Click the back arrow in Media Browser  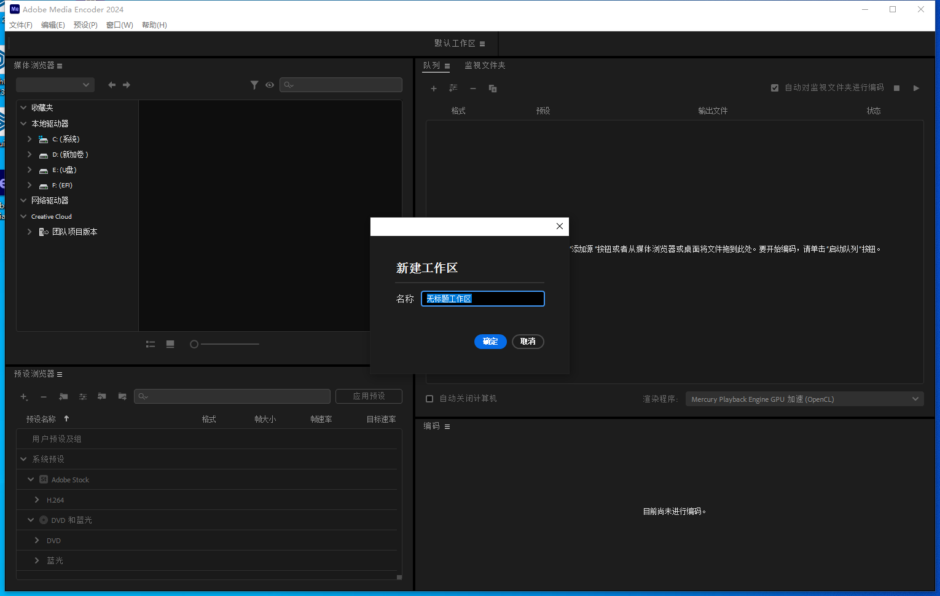pyautogui.click(x=112, y=85)
